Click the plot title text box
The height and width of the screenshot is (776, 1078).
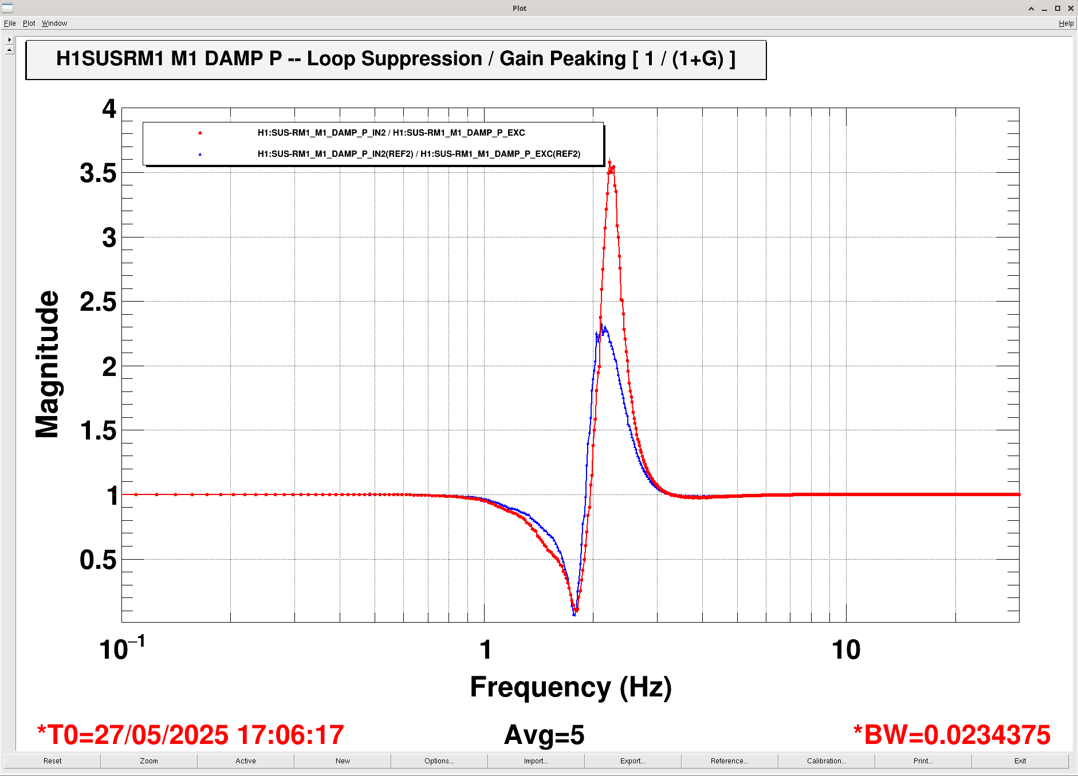(x=396, y=60)
